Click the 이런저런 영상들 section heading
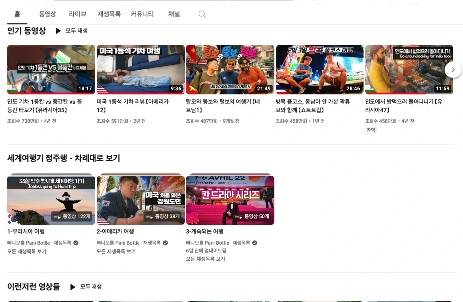The image size is (463, 302). tap(34, 286)
